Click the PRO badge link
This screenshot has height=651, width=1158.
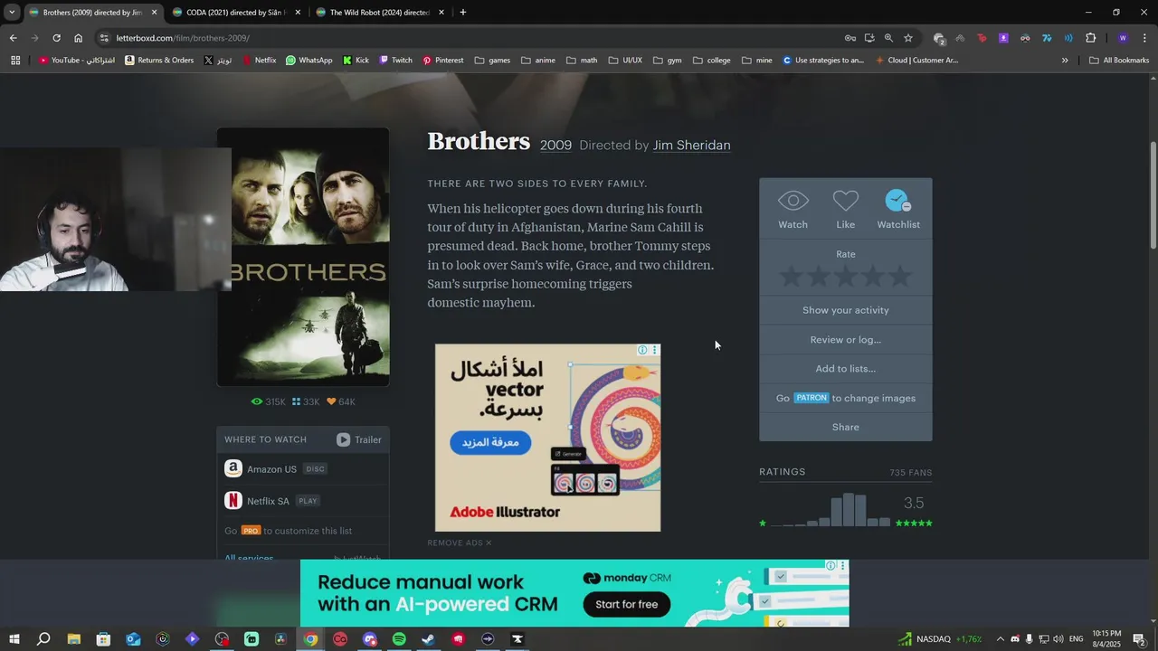coord(251,531)
